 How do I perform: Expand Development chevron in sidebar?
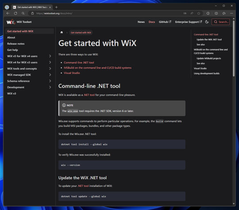(x=50, y=87)
